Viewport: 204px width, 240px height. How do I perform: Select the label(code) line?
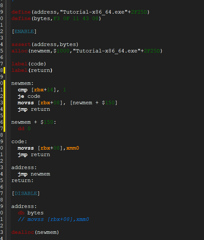29,64
